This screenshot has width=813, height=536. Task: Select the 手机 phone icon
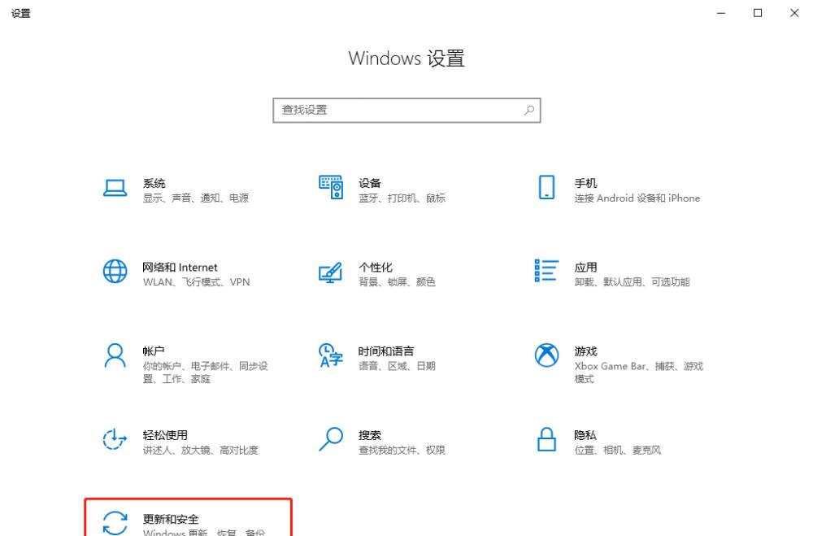tap(546, 187)
